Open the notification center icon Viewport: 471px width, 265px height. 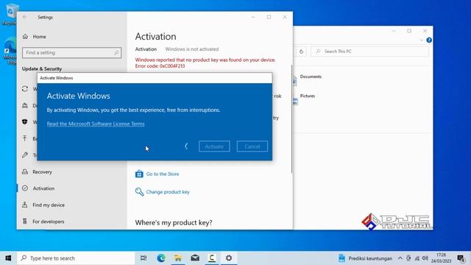(461, 258)
